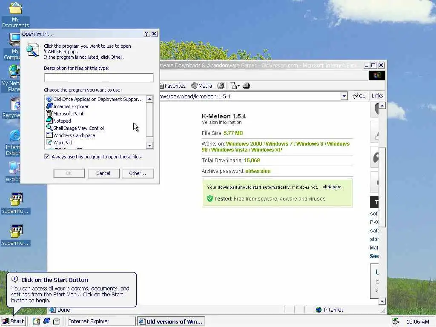The width and height of the screenshot is (436, 327).
Task: Select Windows CardSpace in the list
Action: tap(71, 135)
